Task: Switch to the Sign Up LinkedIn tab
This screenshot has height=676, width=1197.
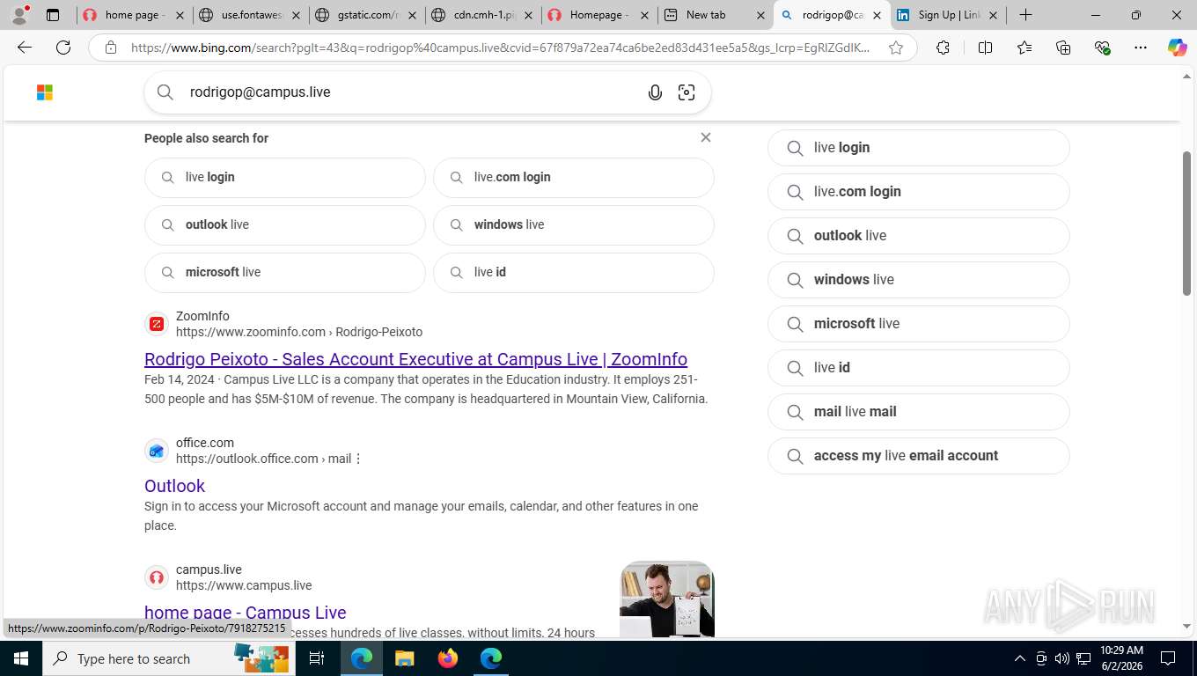Action: point(949,15)
